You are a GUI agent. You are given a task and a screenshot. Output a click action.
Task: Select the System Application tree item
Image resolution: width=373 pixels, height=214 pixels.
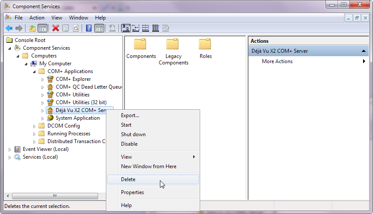click(x=77, y=118)
